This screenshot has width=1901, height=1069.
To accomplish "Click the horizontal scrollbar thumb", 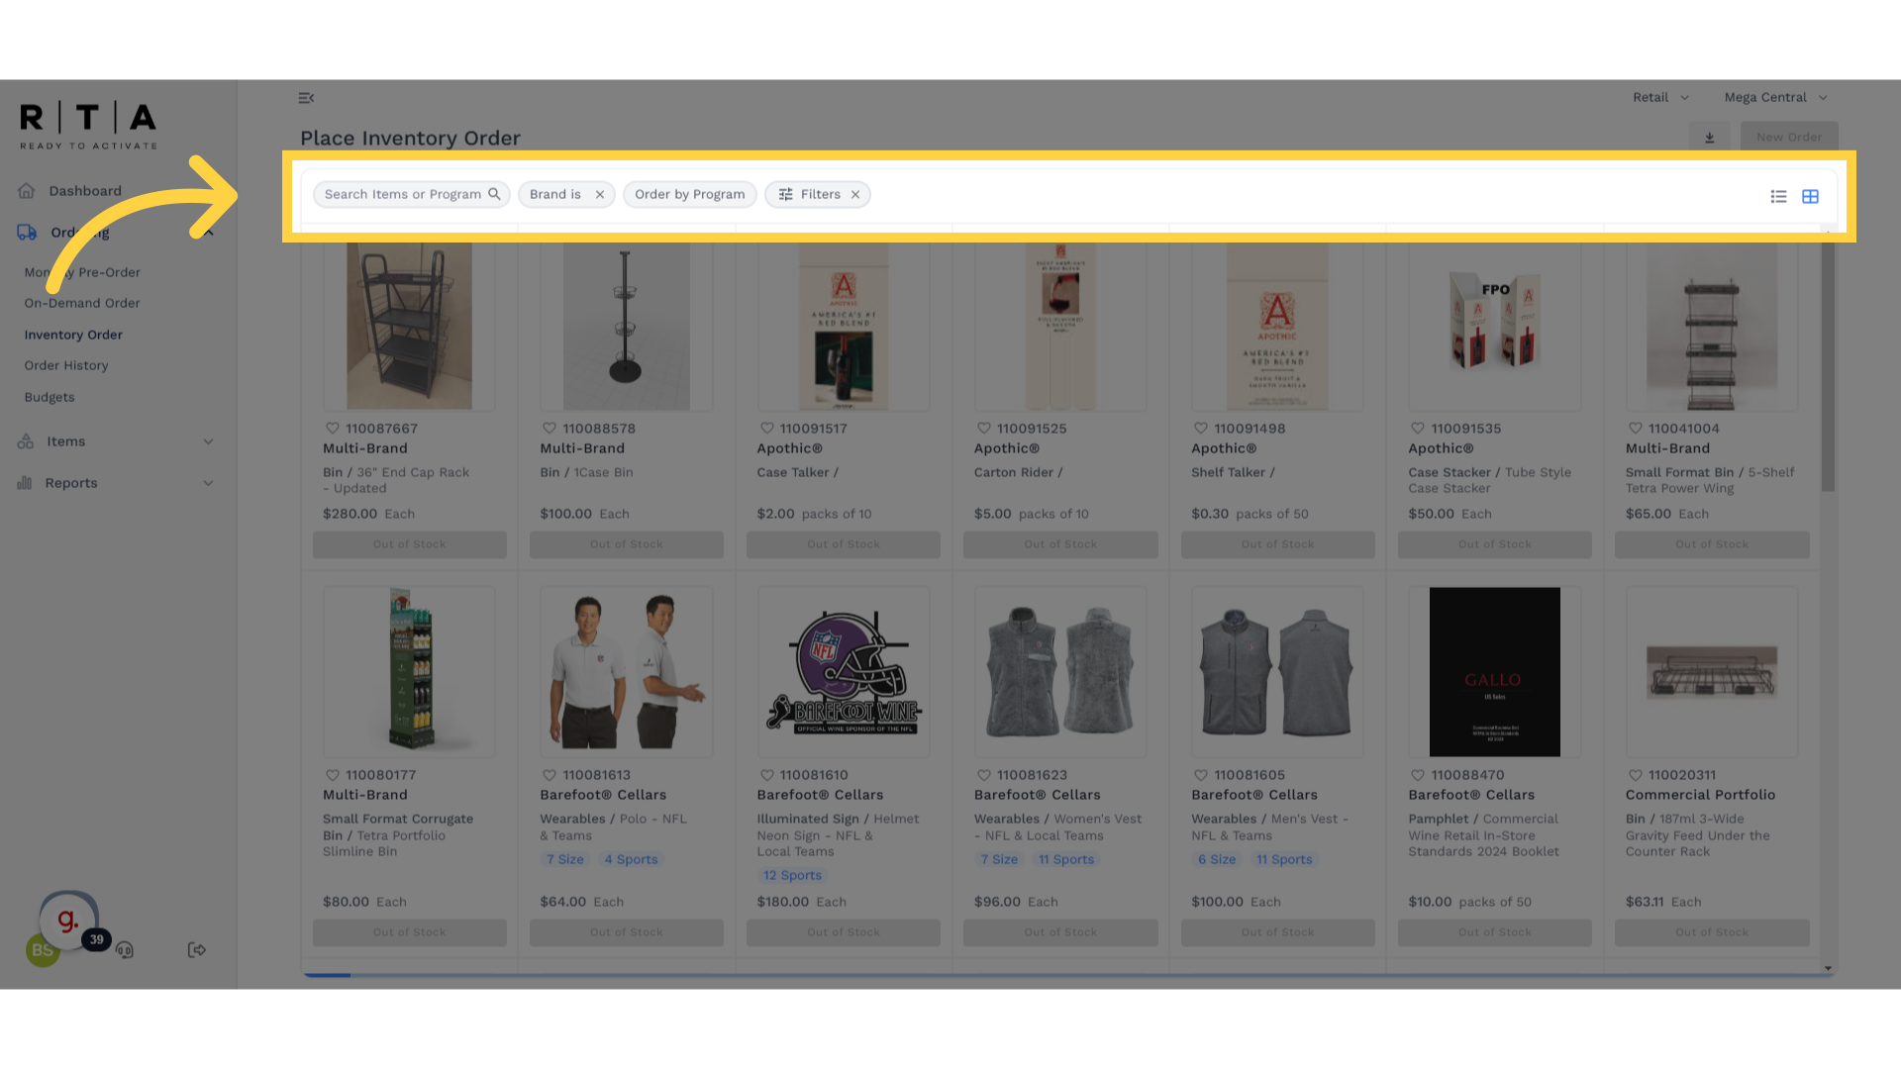I will point(327,976).
